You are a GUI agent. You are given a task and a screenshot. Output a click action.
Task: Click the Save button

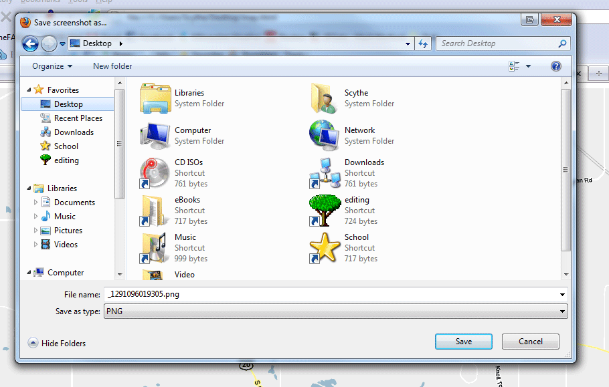[463, 341]
